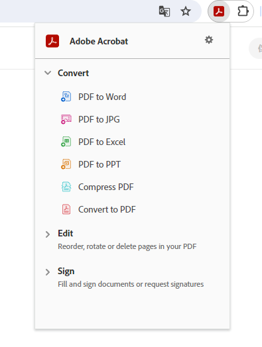Click the Adobe Acrobat toolbar extension icon

(219, 11)
